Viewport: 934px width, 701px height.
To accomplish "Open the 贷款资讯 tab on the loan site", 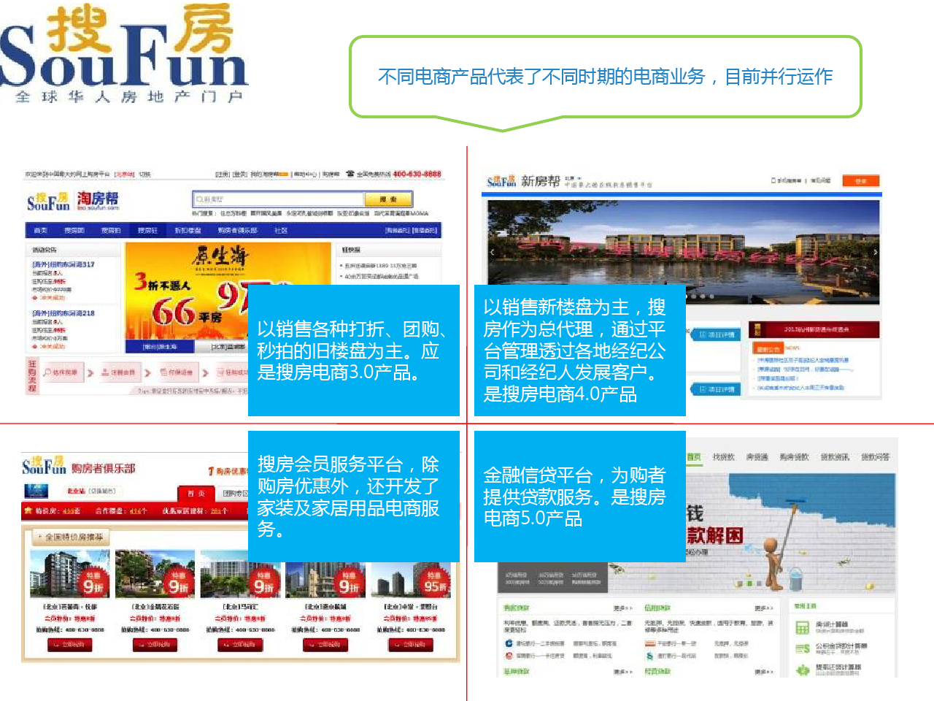I will 835,457.
